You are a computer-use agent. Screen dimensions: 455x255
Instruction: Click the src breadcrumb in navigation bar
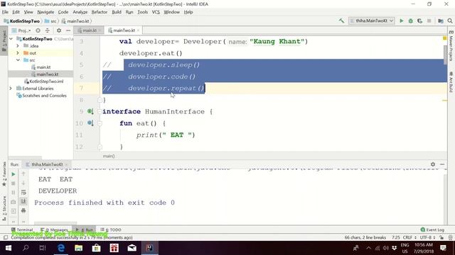coord(50,21)
